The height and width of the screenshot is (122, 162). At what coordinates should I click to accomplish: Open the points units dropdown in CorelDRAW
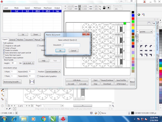tap(146, 31)
